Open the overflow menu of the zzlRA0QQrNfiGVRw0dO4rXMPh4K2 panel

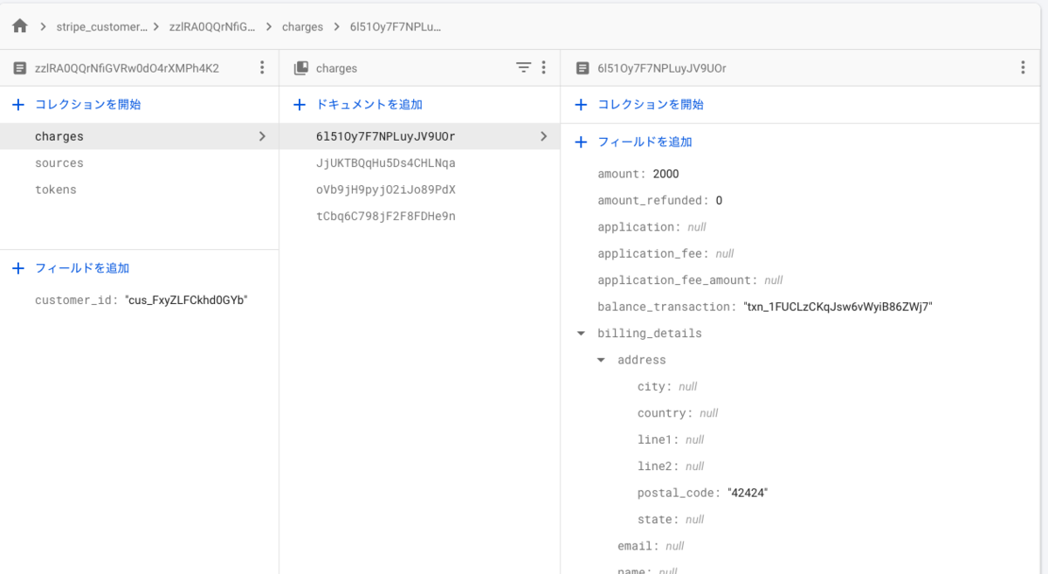click(x=262, y=67)
